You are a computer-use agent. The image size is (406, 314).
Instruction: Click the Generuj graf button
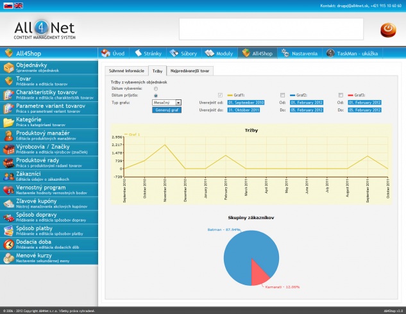click(167, 110)
